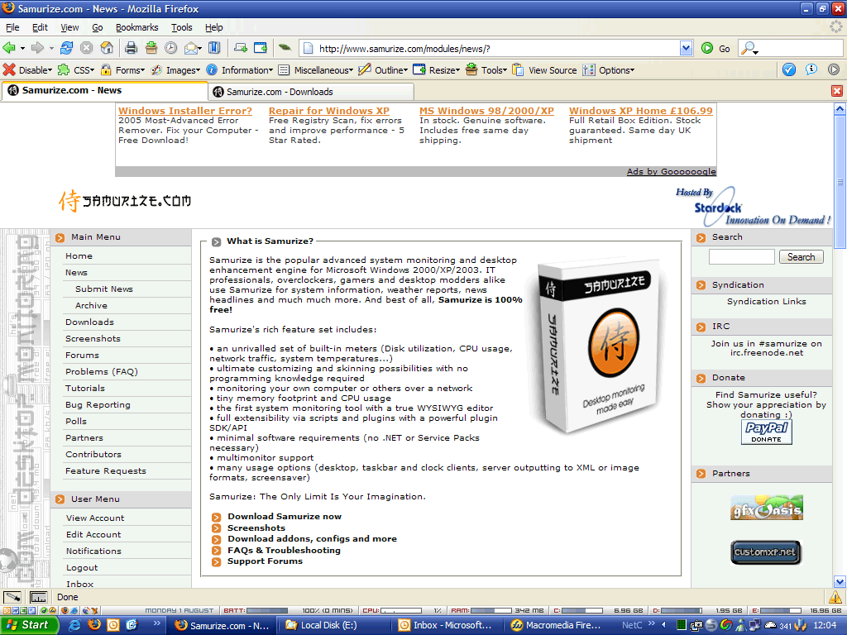
Task: Expand the Information dropdown menu
Action: (x=241, y=70)
